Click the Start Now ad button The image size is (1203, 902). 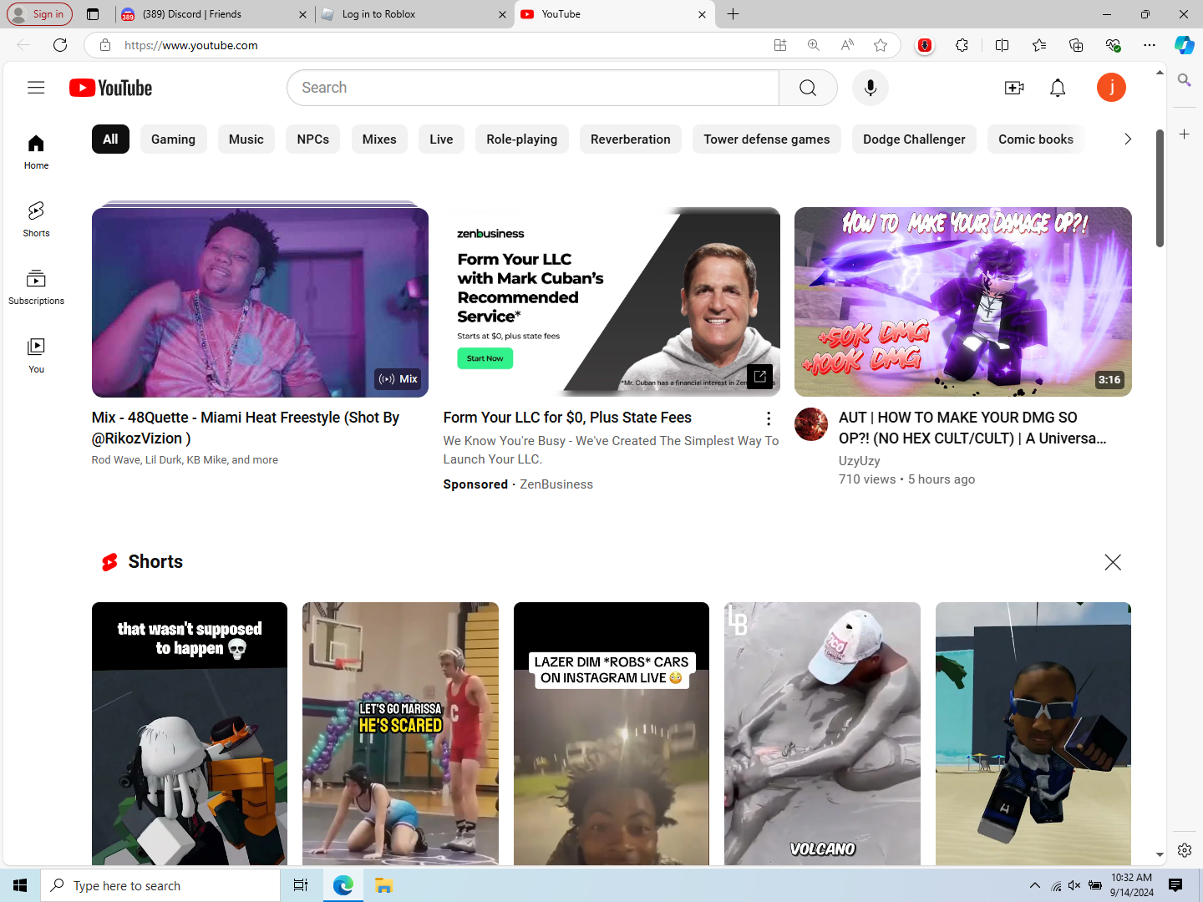click(485, 358)
